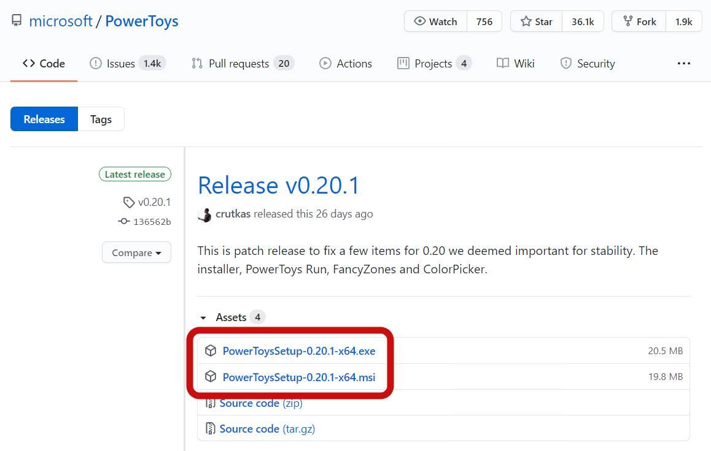This screenshot has height=451, width=711.
Task: Open the Security tab
Action: point(588,64)
